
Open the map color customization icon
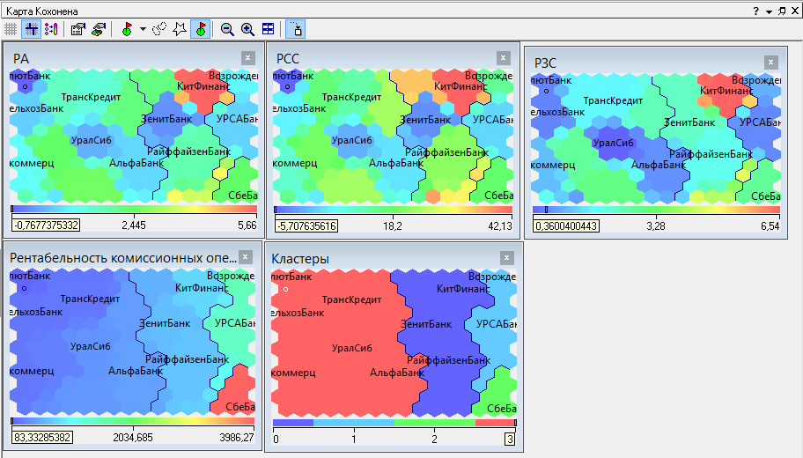99,29
